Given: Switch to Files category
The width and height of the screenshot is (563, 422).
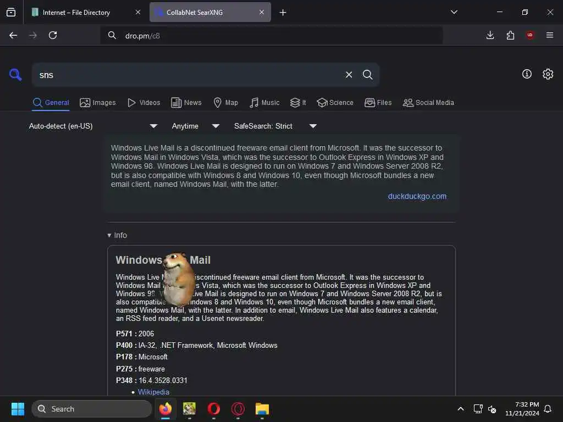Looking at the screenshot, I should point(378,103).
